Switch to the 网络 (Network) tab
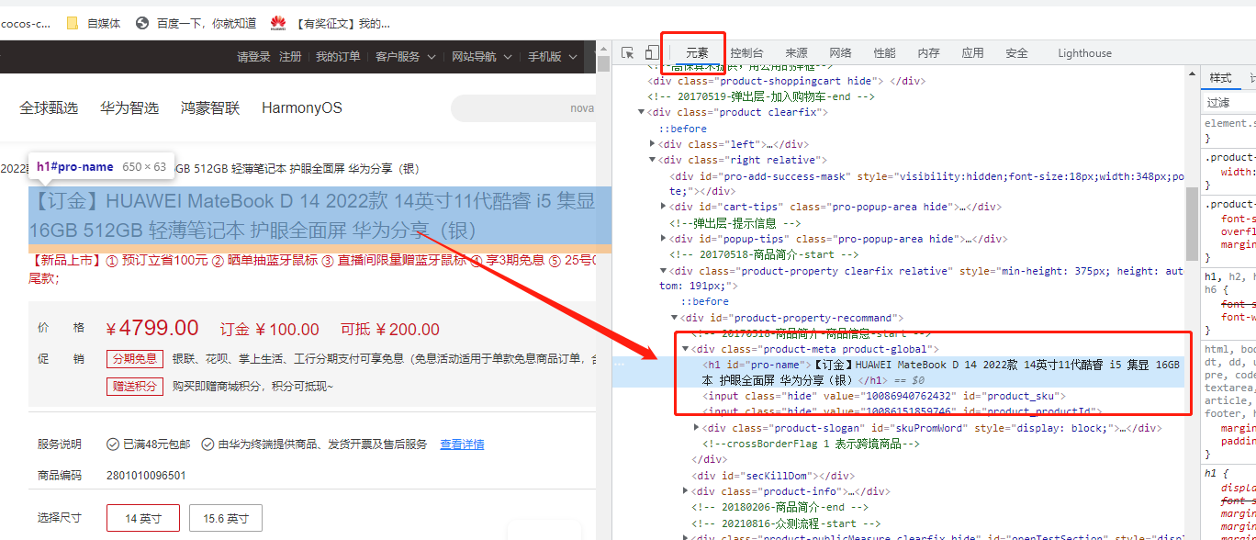The height and width of the screenshot is (540, 1256). coord(840,53)
